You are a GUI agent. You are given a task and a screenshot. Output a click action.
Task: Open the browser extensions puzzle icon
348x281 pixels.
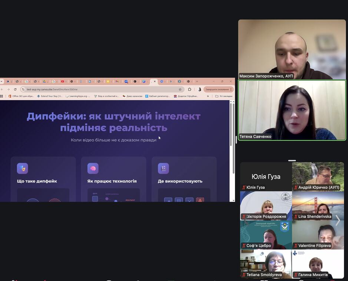[190, 89]
